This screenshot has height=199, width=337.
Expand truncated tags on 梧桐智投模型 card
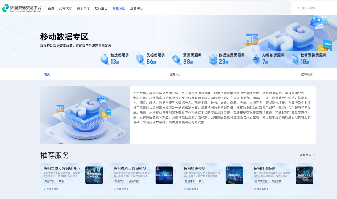point(209,181)
